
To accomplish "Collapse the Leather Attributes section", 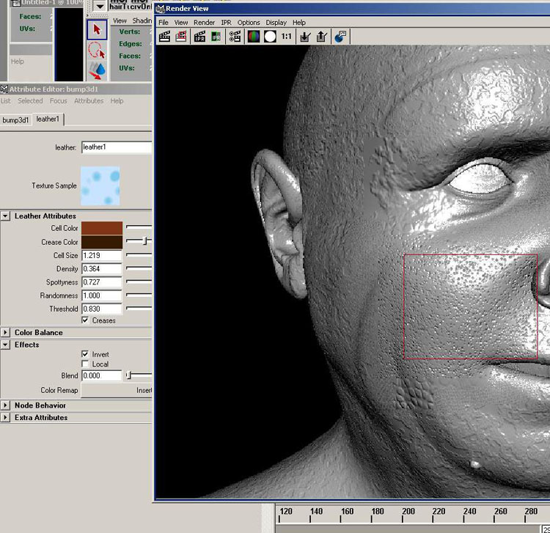I will click(6, 216).
